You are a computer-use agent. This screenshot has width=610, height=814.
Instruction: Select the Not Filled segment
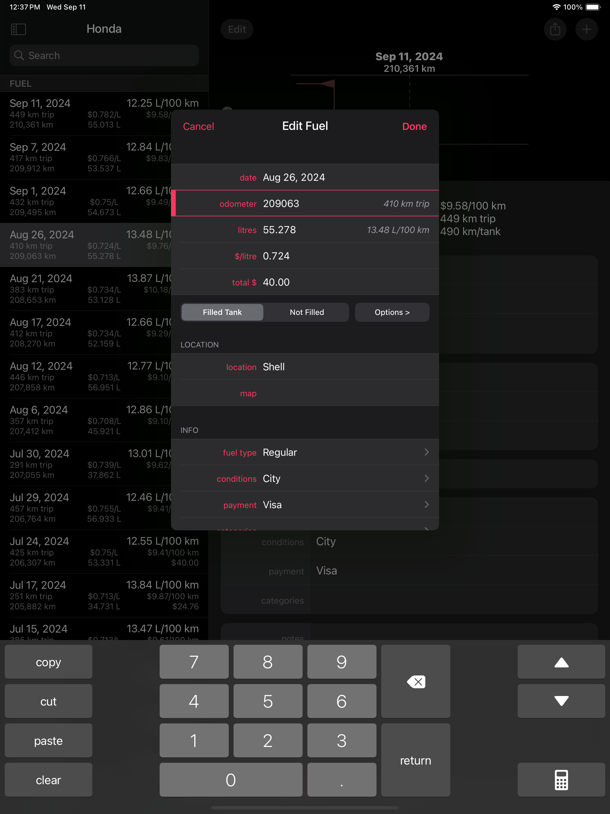(307, 312)
